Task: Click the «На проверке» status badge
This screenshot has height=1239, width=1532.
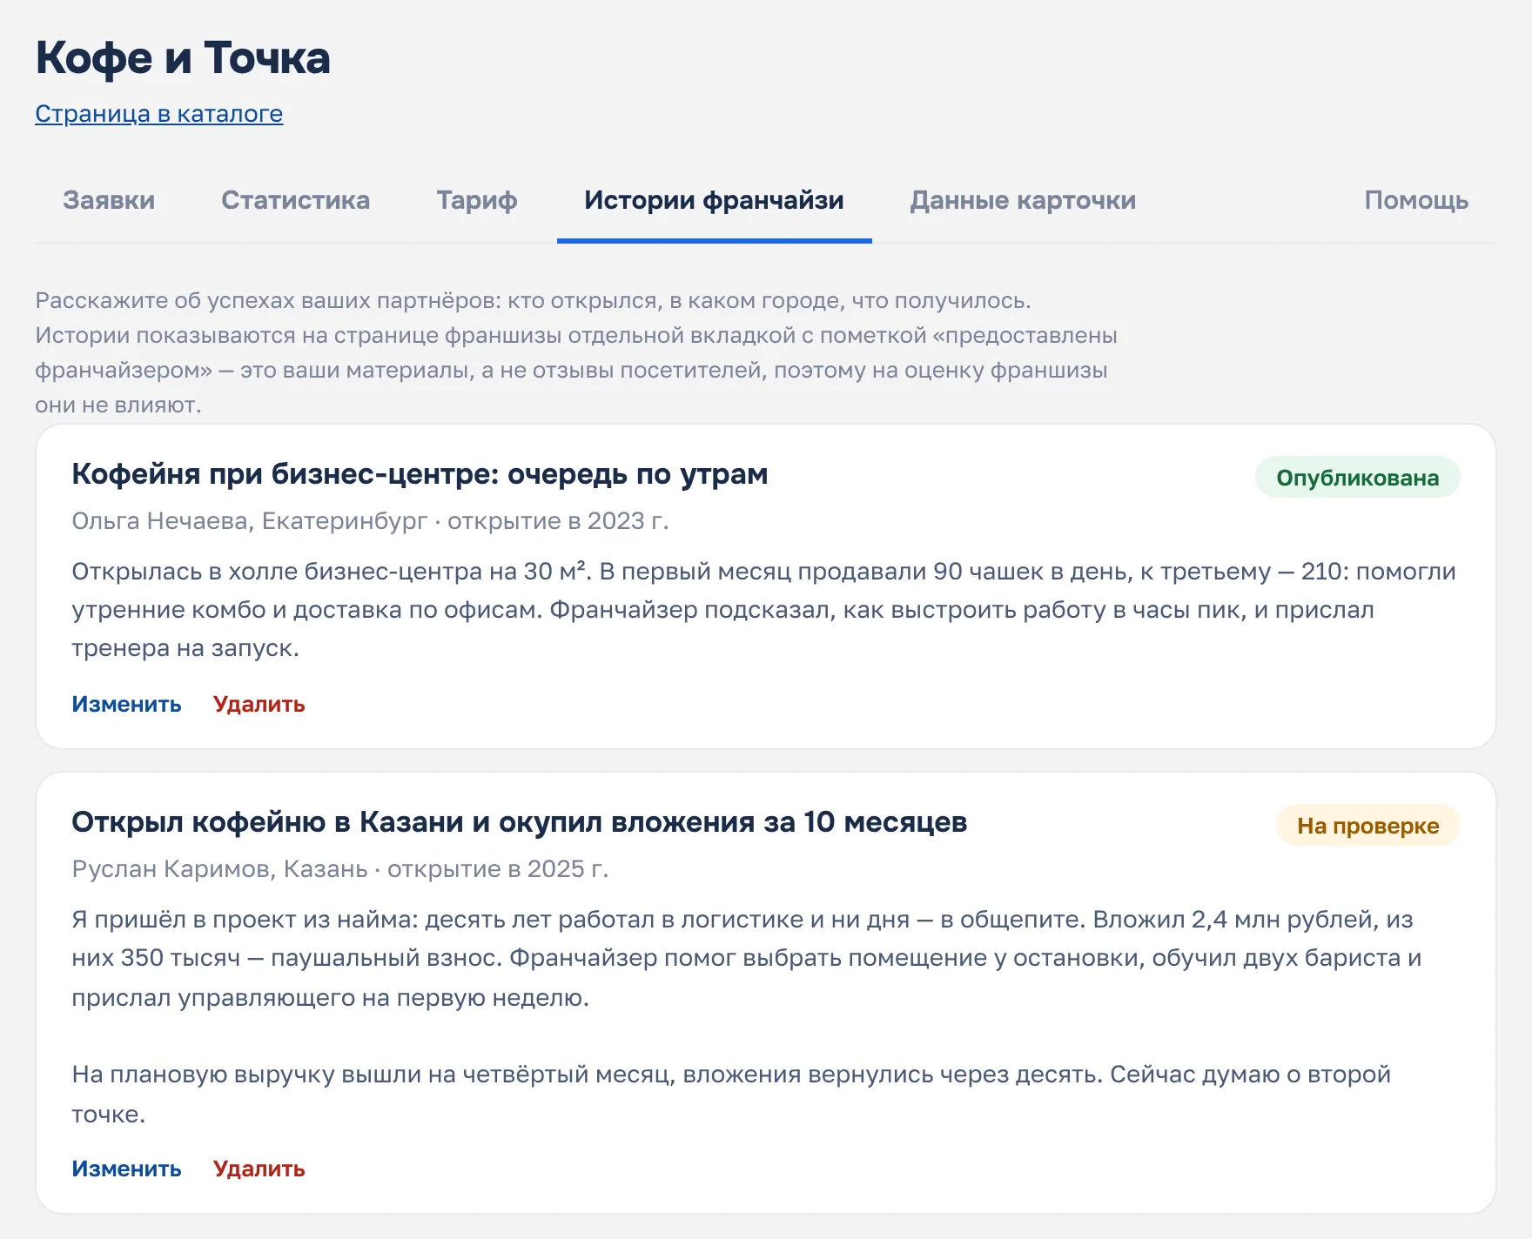Action: pos(1367,826)
